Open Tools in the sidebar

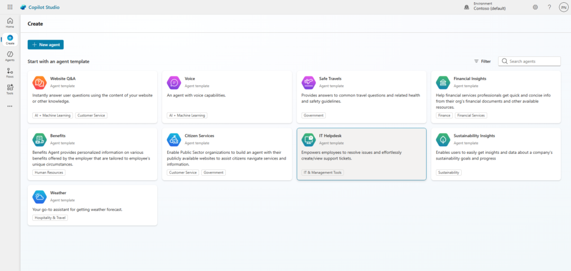tap(10, 89)
